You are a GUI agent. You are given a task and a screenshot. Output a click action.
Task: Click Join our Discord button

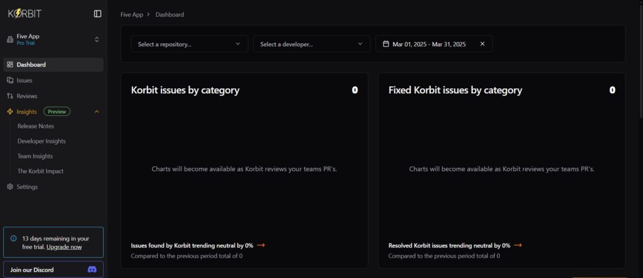(x=53, y=269)
